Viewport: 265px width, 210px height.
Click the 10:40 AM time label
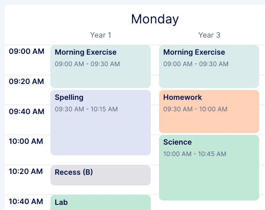click(27, 202)
